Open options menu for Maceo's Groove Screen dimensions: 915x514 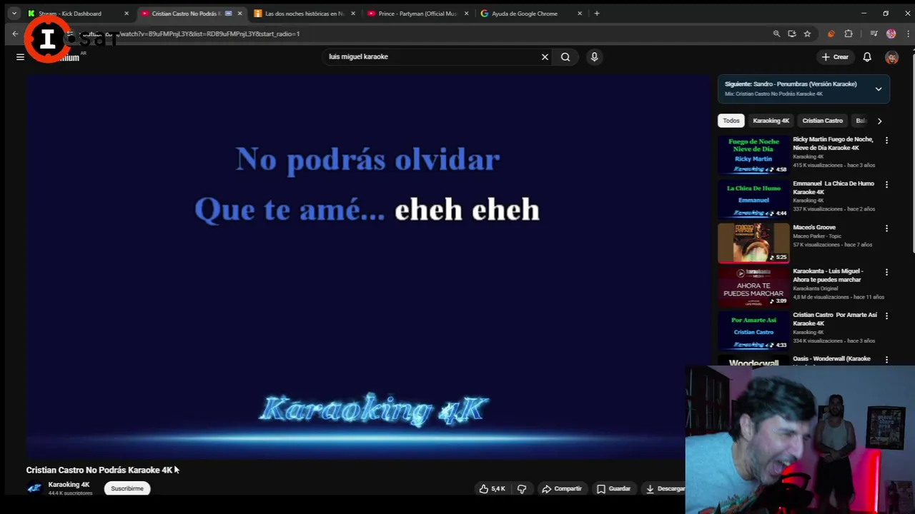[886, 228]
